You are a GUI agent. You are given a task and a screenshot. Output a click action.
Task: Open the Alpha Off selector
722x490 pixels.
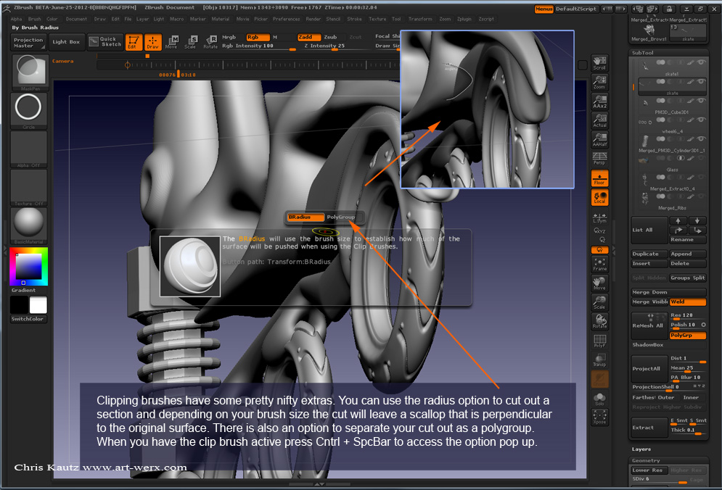click(28, 149)
